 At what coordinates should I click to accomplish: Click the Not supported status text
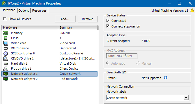click(151, 78)
